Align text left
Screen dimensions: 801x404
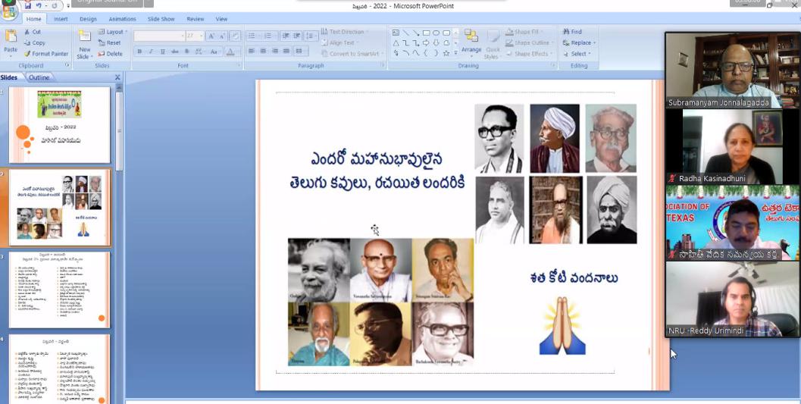pyautogui.click(x=252, y=51)
